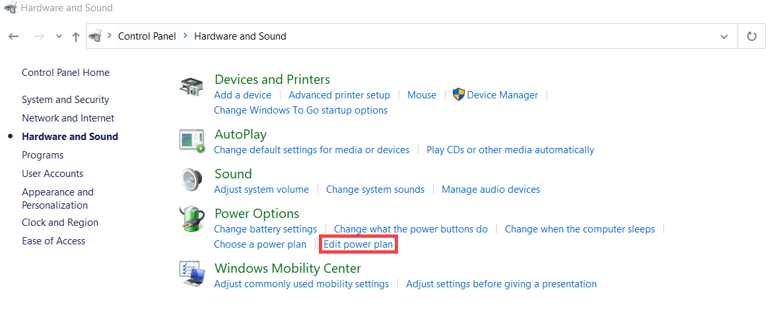771x317 pixels.
Task: Expand the recent locations dropdown arrow
Action: pyautogui.click(x=59, y=36)
